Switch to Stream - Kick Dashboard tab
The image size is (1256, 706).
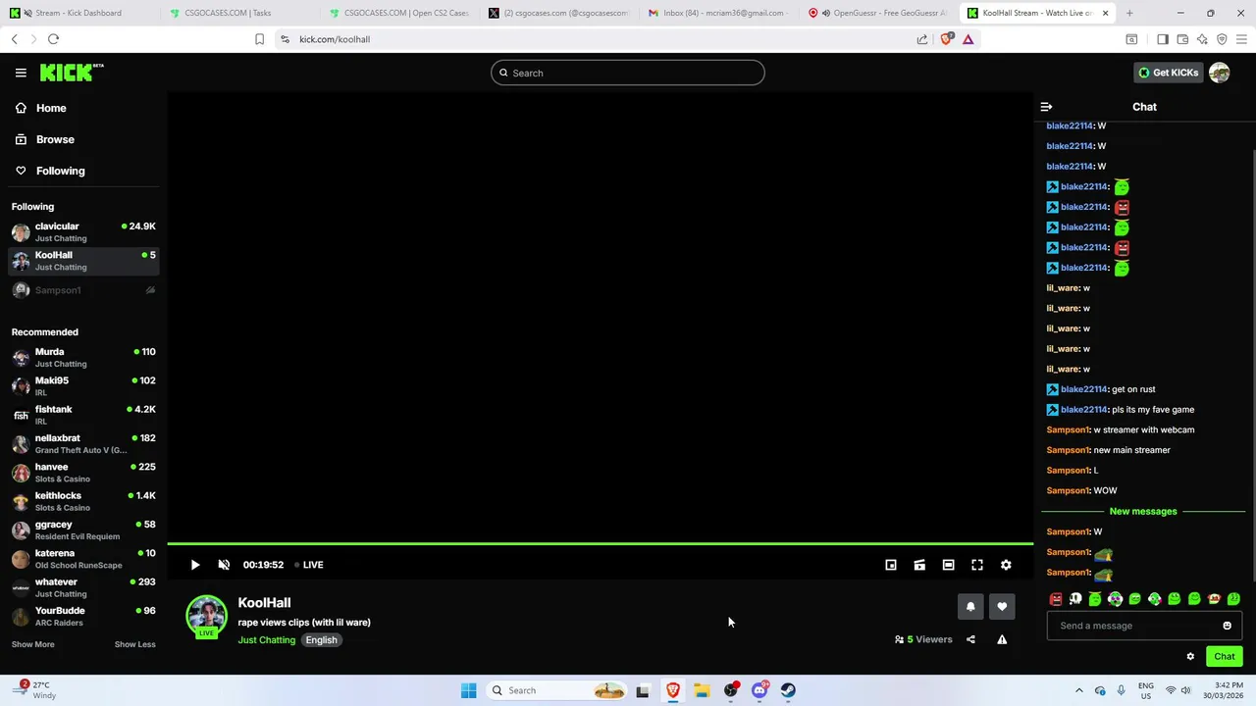[x=78, y=13]
